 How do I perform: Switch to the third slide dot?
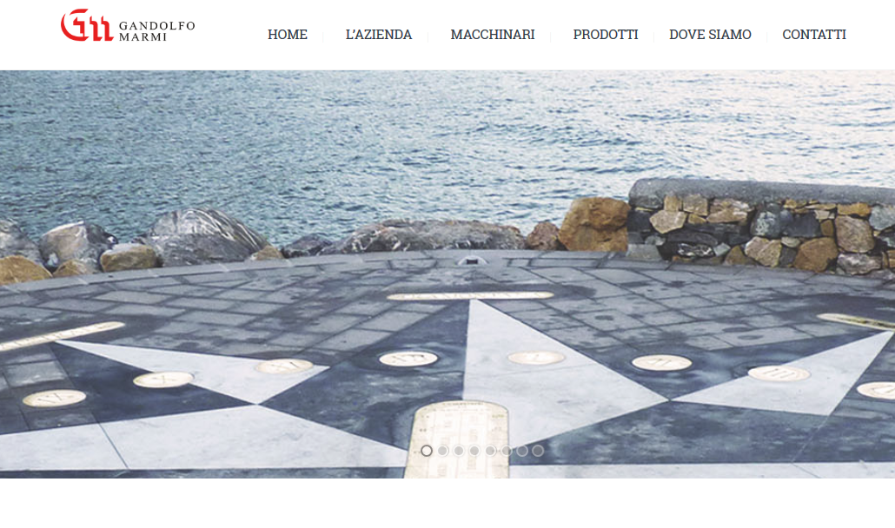[458, 451]
